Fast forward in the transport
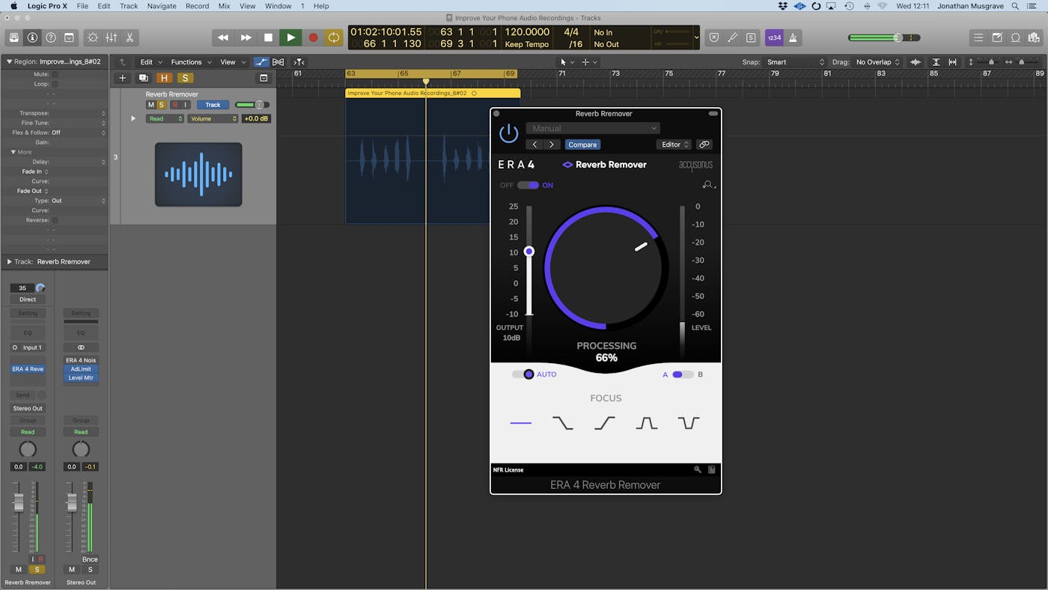Viewport: 1048px width, 590px height. [x=246, y=37]
